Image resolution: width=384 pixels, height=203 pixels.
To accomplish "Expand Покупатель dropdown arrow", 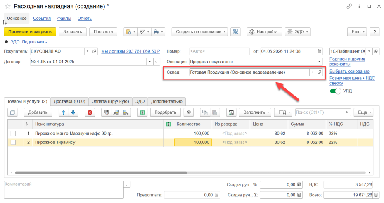I will point(88,51).
